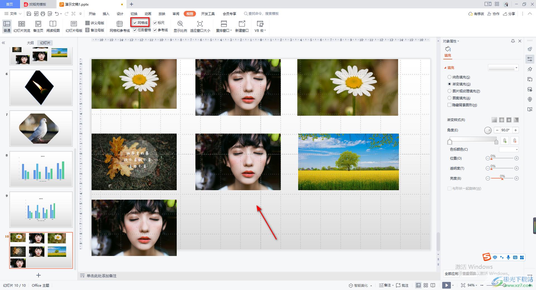
Task: Open the Zoom ratio dialog
Action: (180, 26)
